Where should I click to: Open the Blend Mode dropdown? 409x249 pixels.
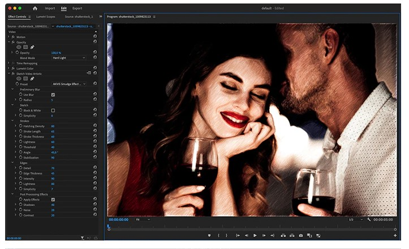(x=68, y=58)
